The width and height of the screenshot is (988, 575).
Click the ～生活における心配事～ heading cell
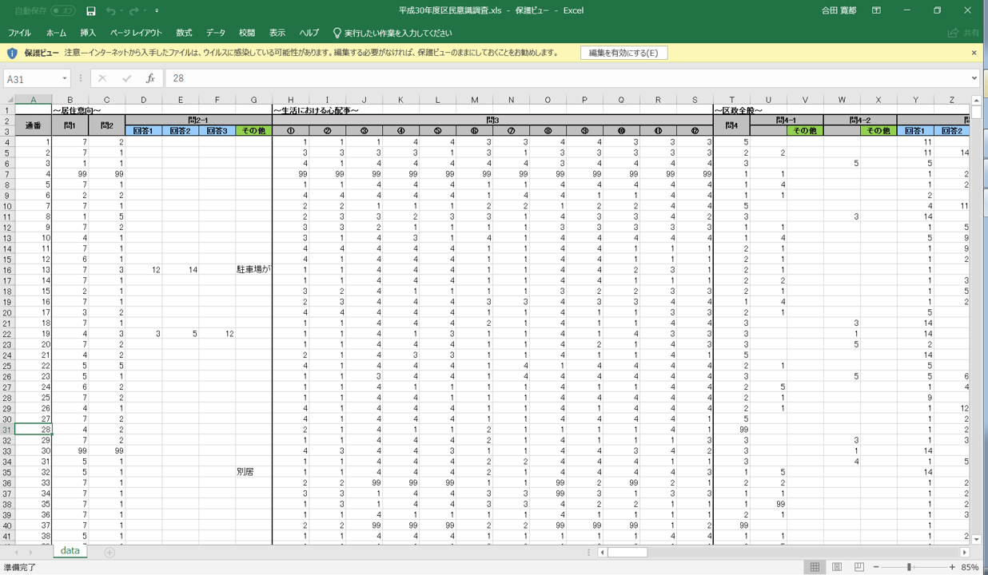click(x=316, y=110)
